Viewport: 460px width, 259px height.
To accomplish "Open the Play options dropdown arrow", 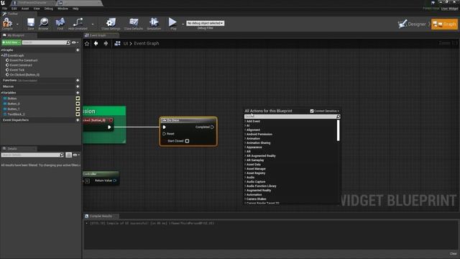I will [183, 24].
